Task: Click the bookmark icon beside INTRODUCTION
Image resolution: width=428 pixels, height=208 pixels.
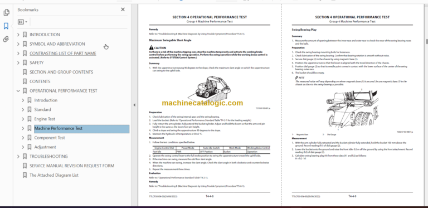Action: click(25, 35)
